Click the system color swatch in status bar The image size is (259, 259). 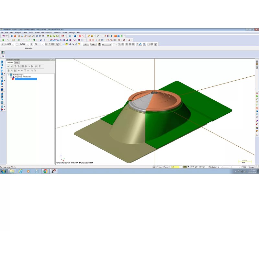(x=185, y=167)
